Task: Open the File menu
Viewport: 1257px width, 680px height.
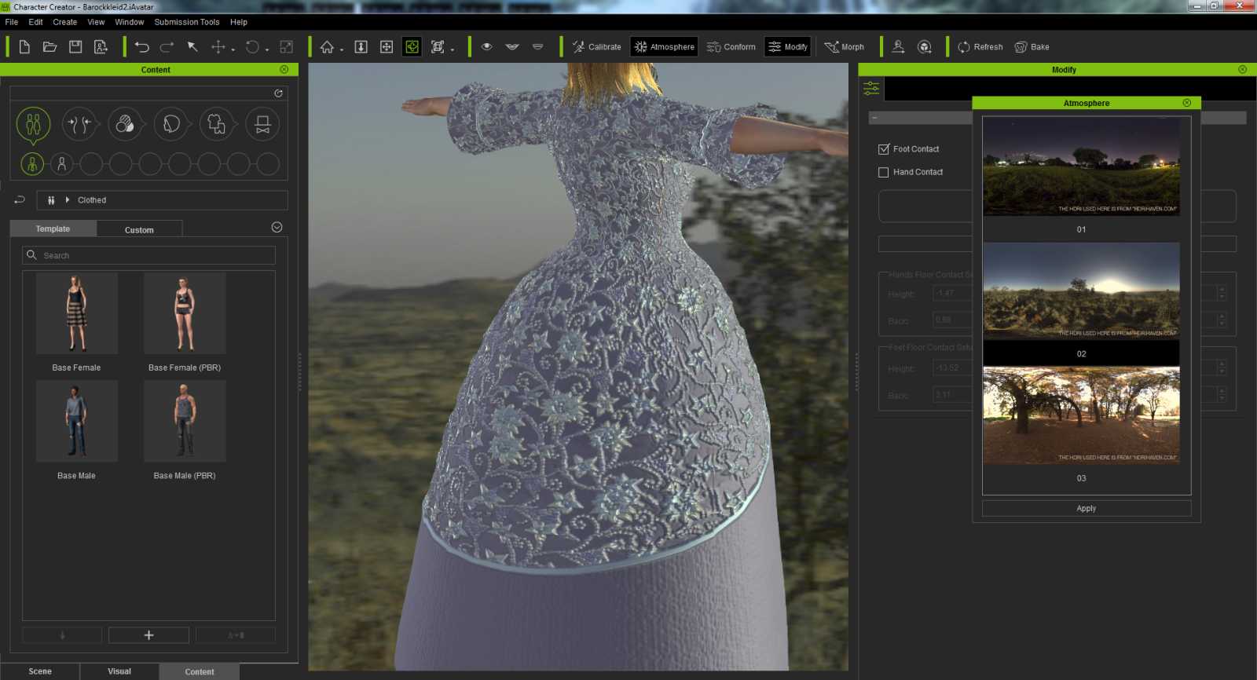Action: [12, 22]
